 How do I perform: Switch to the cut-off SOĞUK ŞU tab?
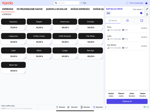98,9
